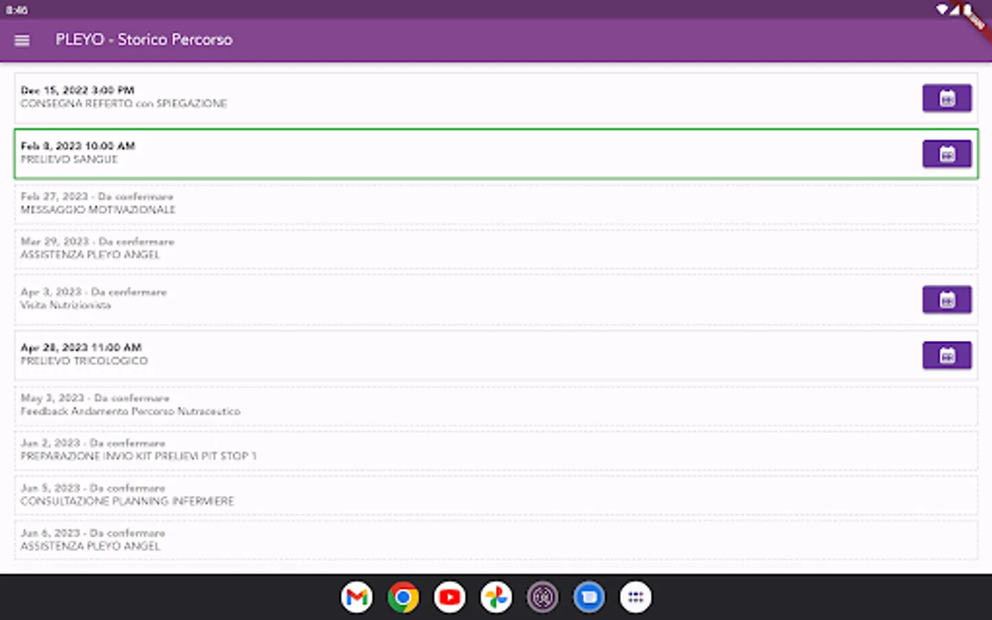Open the app drawer grid icon

coord(635,597)
